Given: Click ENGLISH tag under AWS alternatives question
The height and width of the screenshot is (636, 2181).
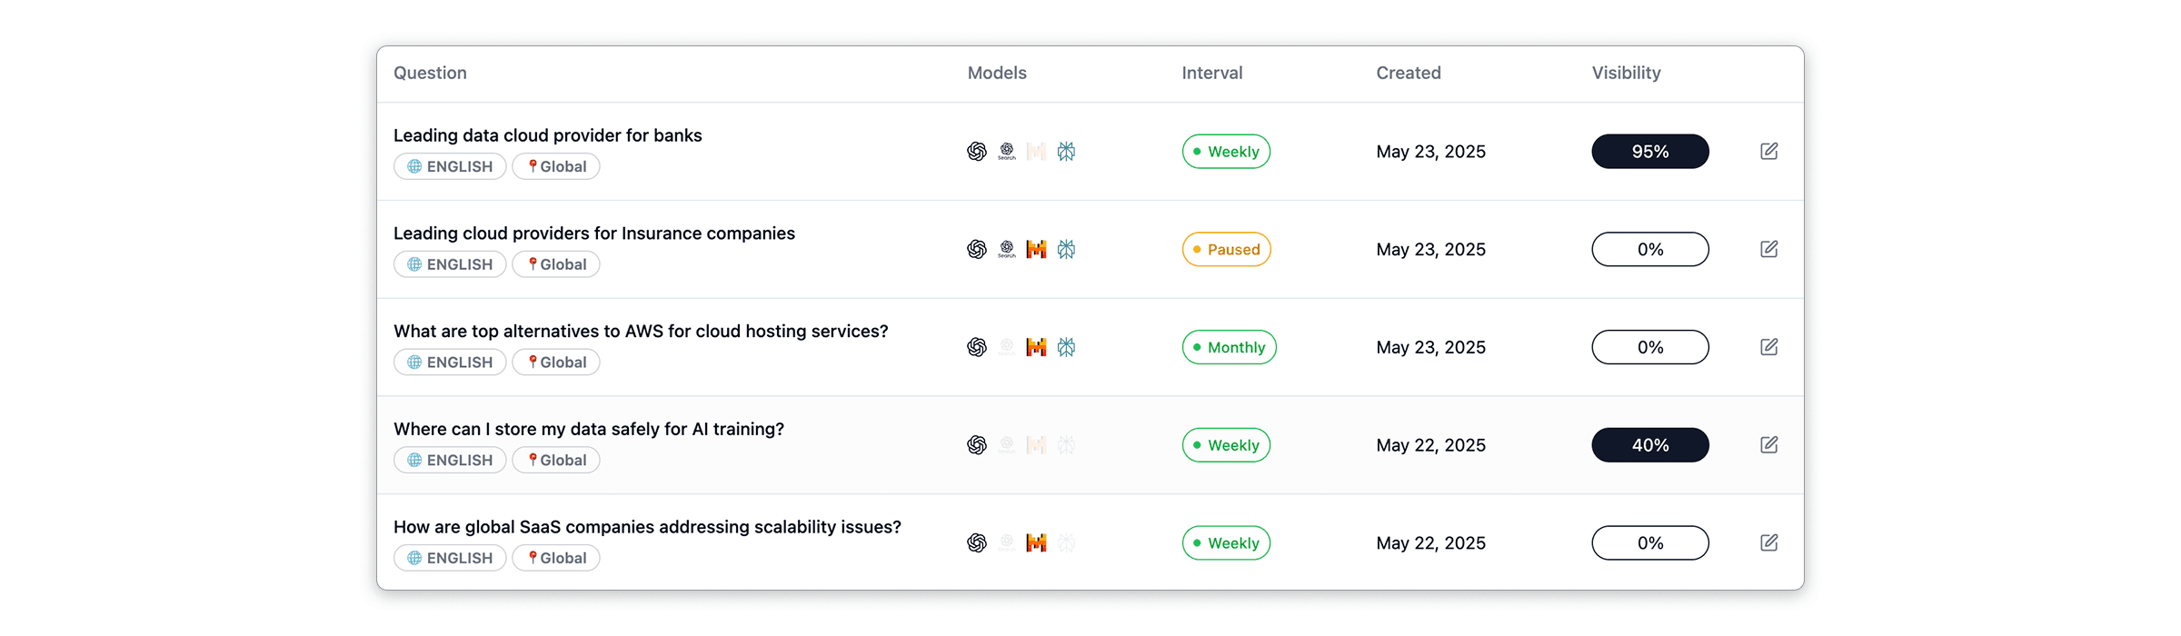Looking at the screenshot, I should coord(450,363).
